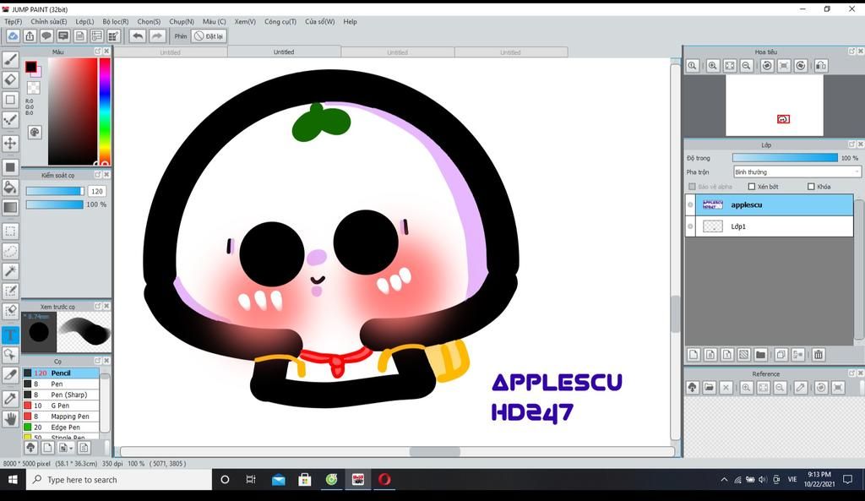The width and height of the screenshot is (865, 501).
Task: Select the applescu layer thumbnail
Action: (713, 204)
